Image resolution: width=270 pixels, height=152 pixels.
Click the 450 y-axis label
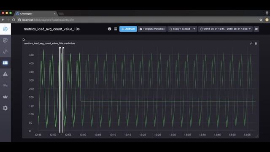pyautogui.click(x=31, y=55)
